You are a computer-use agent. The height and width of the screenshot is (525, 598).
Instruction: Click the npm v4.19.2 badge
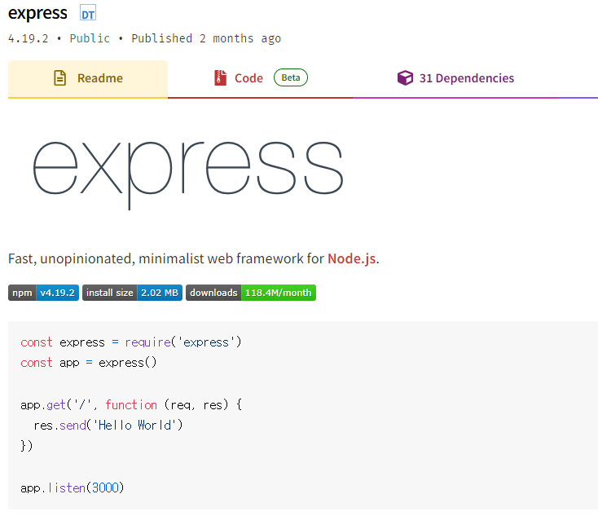tap(43, 293)
